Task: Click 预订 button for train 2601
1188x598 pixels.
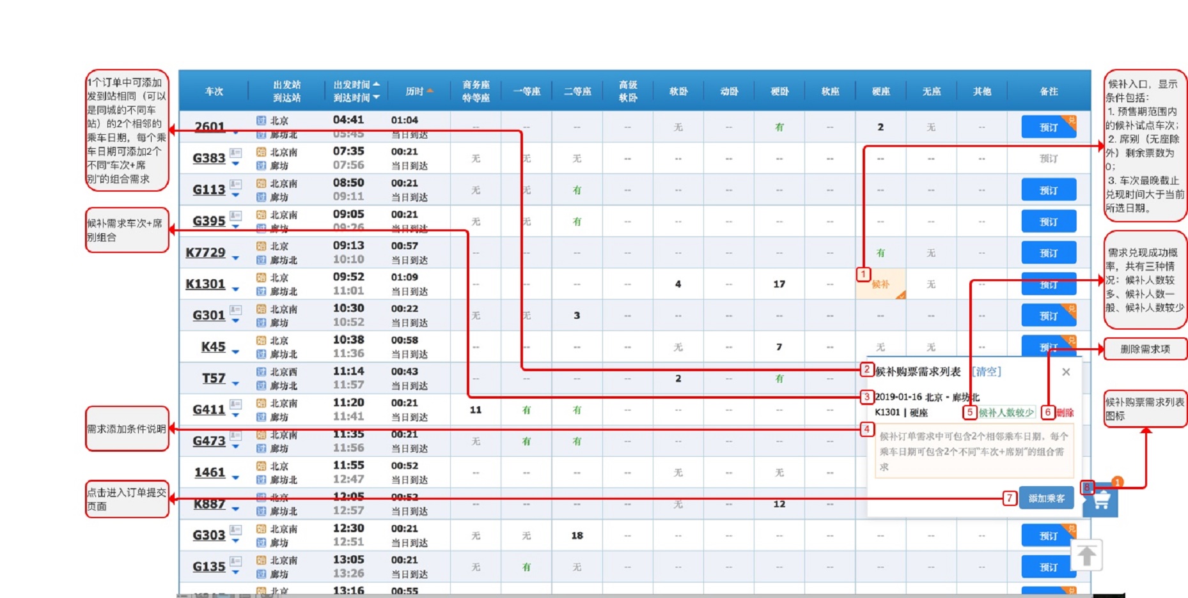Action: point(1049,127)
